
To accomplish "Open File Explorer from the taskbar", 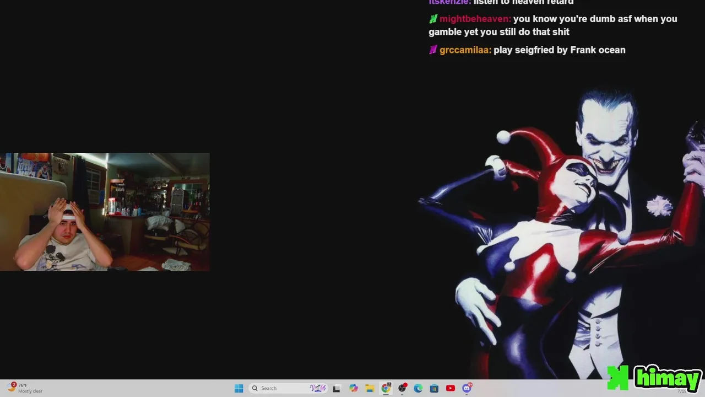I will pos(370,388).
